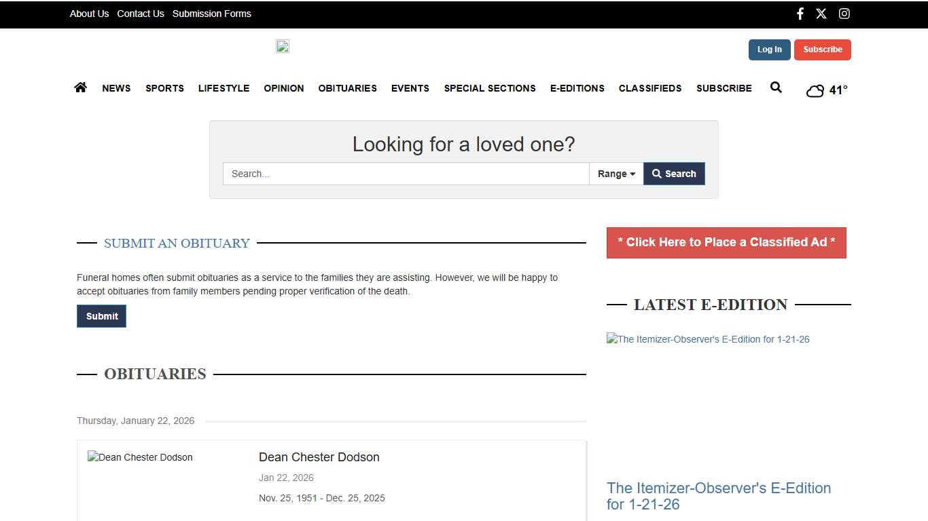Click the cloudy weather icon

[x=815, y=91]
